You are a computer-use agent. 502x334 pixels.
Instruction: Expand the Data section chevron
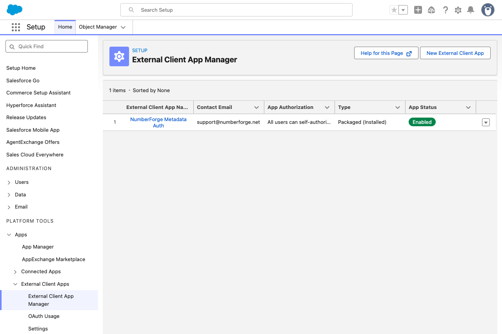9,195
